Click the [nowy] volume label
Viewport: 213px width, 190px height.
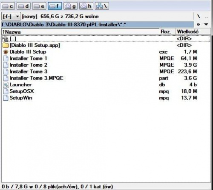[29, 17]
